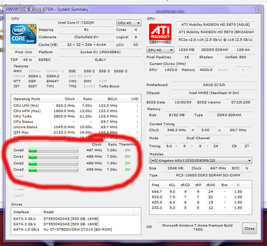Click the Core0 usage bar
The width and height of the screenshot is (267, 246).
53,150
